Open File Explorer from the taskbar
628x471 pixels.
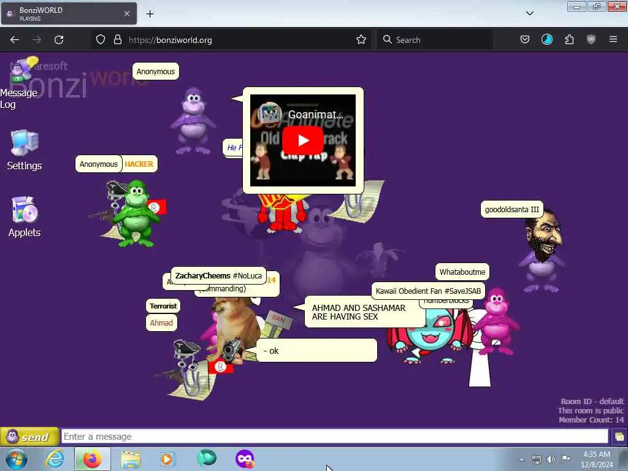click(x=131, y=459)
